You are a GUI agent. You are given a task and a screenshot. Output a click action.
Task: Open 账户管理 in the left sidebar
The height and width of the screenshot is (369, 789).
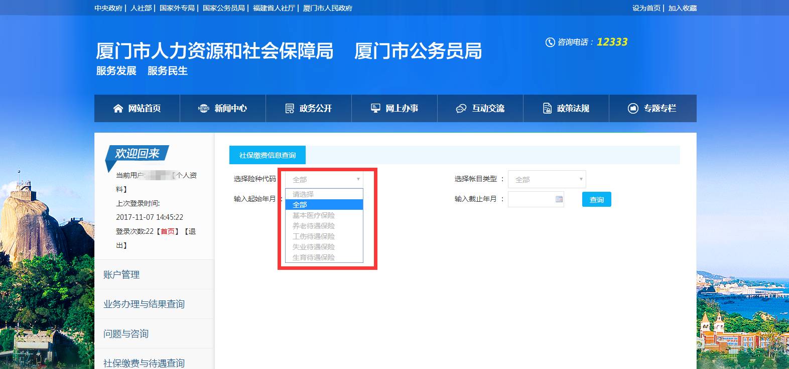tap(121, 274)
